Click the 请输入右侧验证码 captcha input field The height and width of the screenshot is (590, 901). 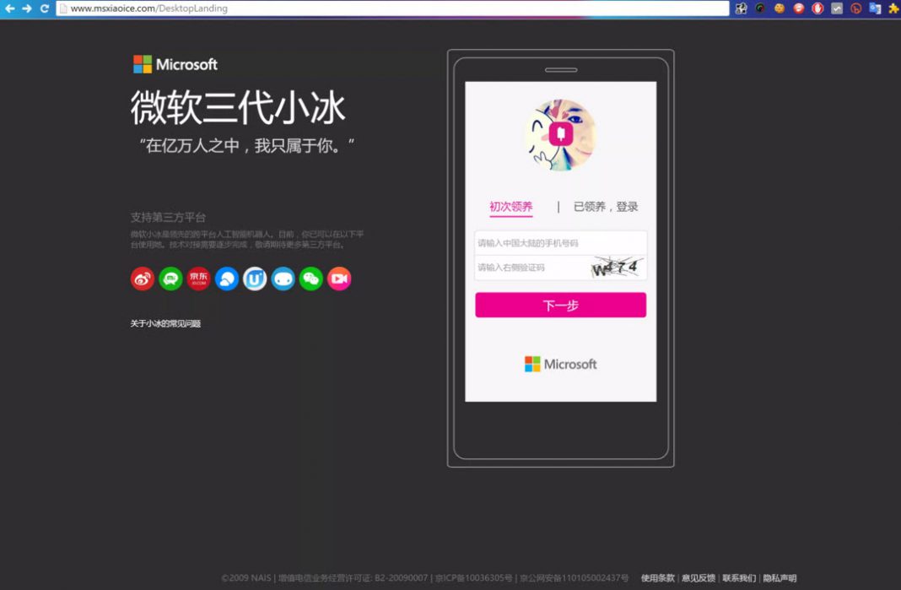531,268
